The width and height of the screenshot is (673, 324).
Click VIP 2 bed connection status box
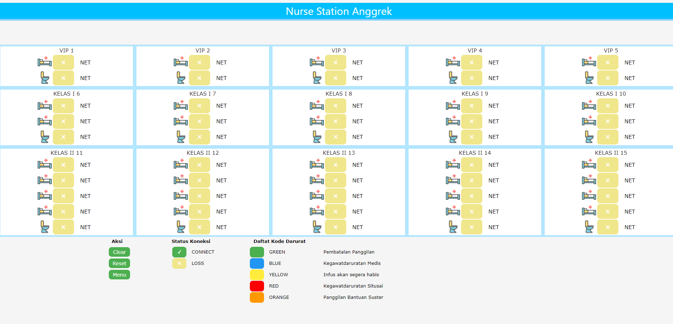(x=200, y=62)
